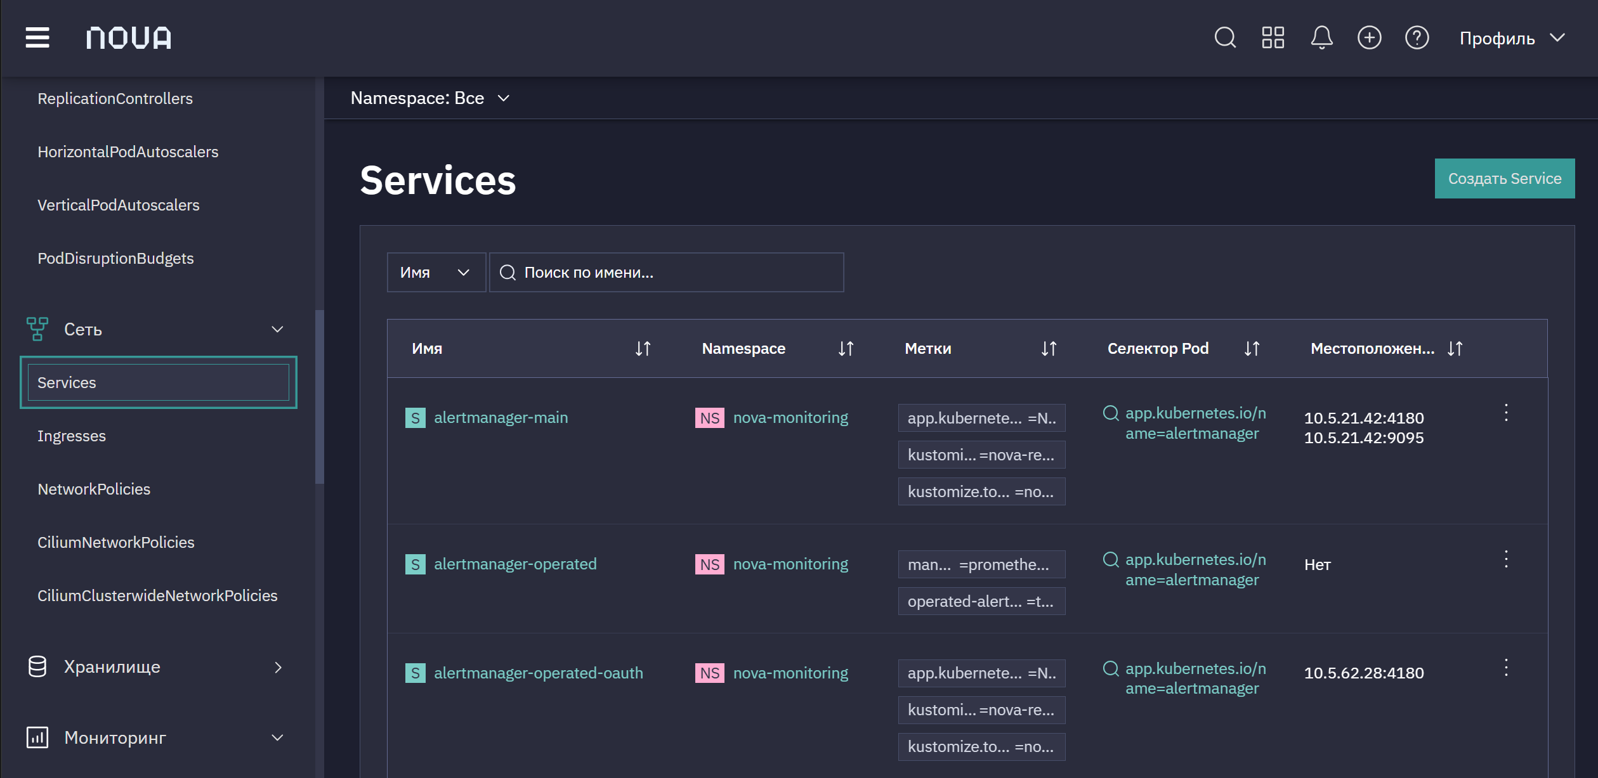Image resolution: width=1598 pixels, height=778 pixels.
Task: Sort table by Имя column arrows
Action: click(643, 349)
